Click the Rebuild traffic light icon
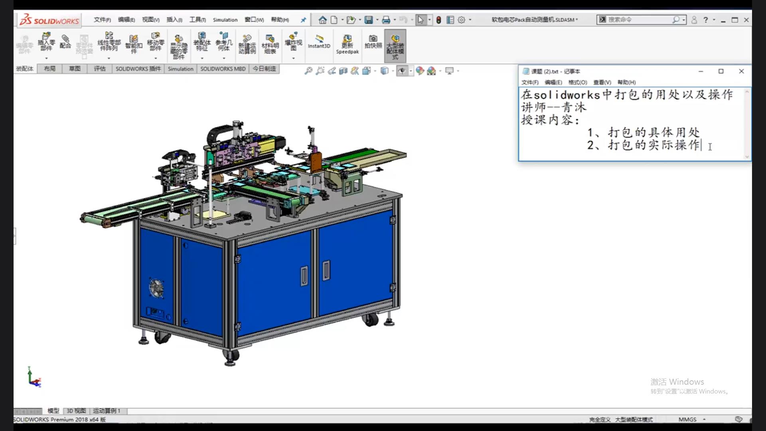Viewport: 766px width, 431px height. pyautogui.click(x=438, y=20)
